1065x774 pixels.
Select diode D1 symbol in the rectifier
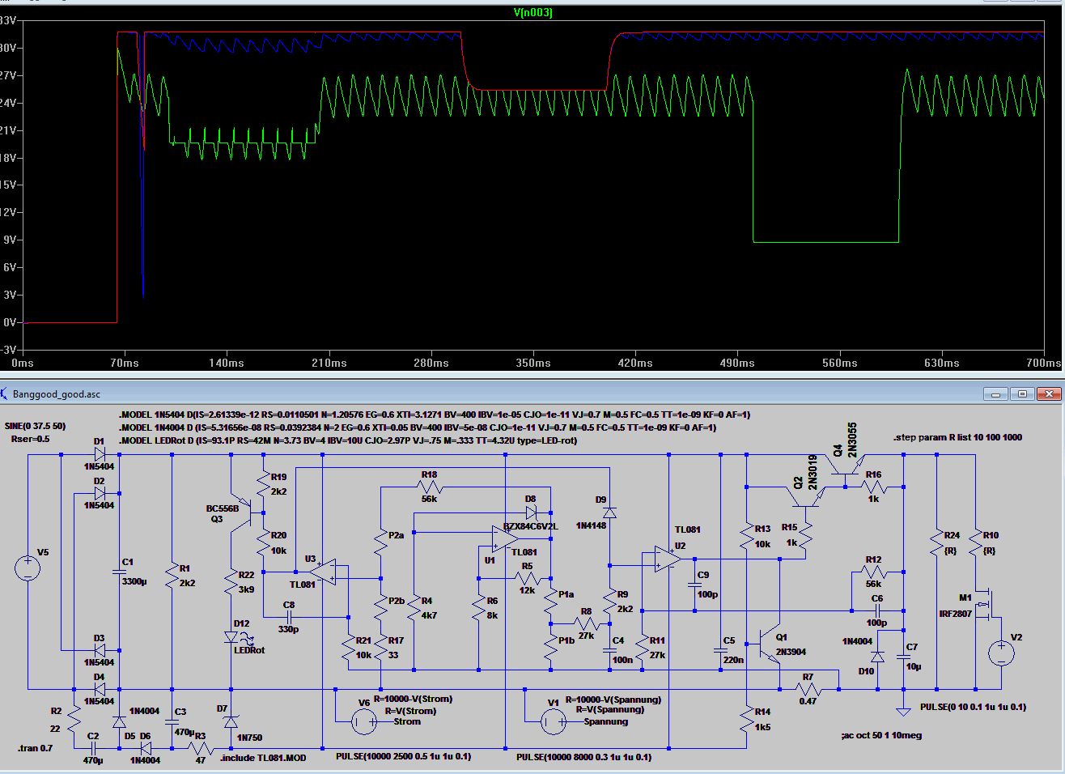100,454
